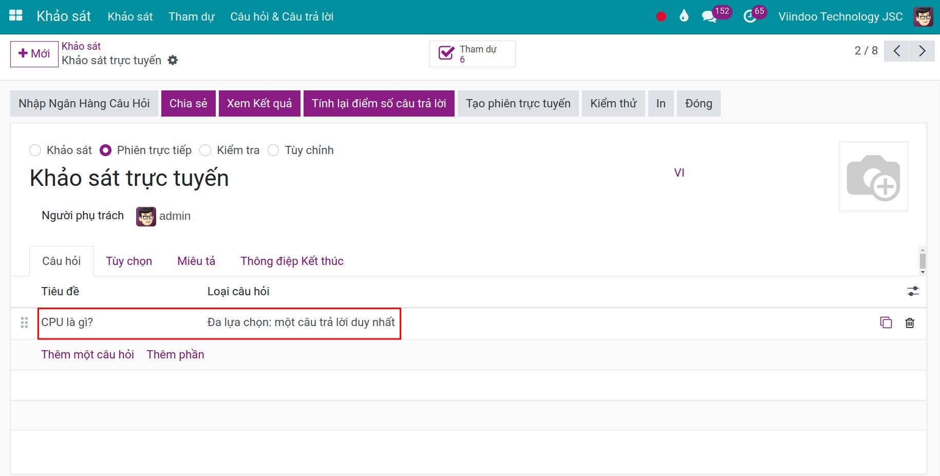Delete the CPU là gì? question row
The image size is (940, 476).
910,322
